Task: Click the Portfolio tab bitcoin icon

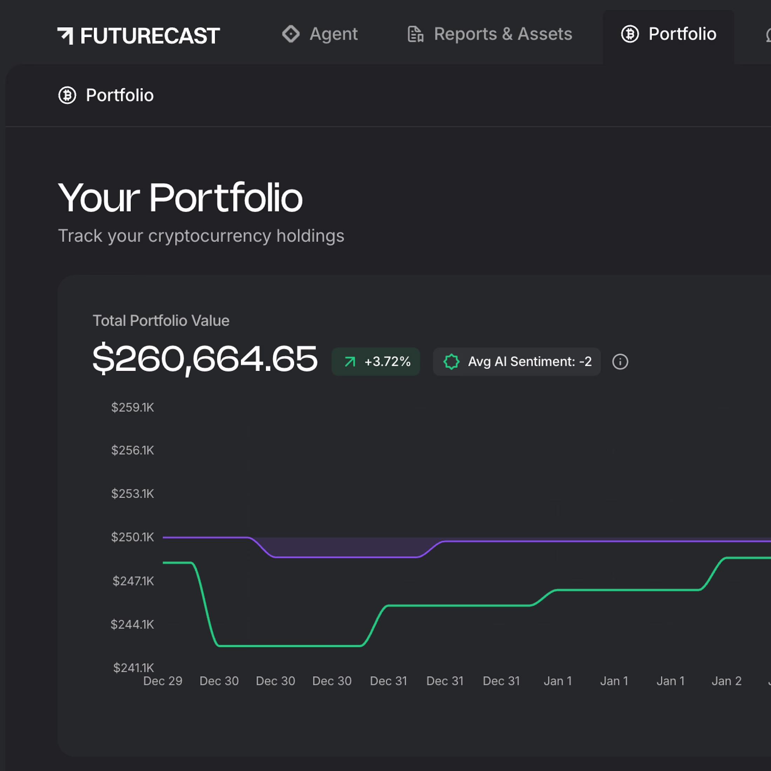Action: click(x=630, y=34)
